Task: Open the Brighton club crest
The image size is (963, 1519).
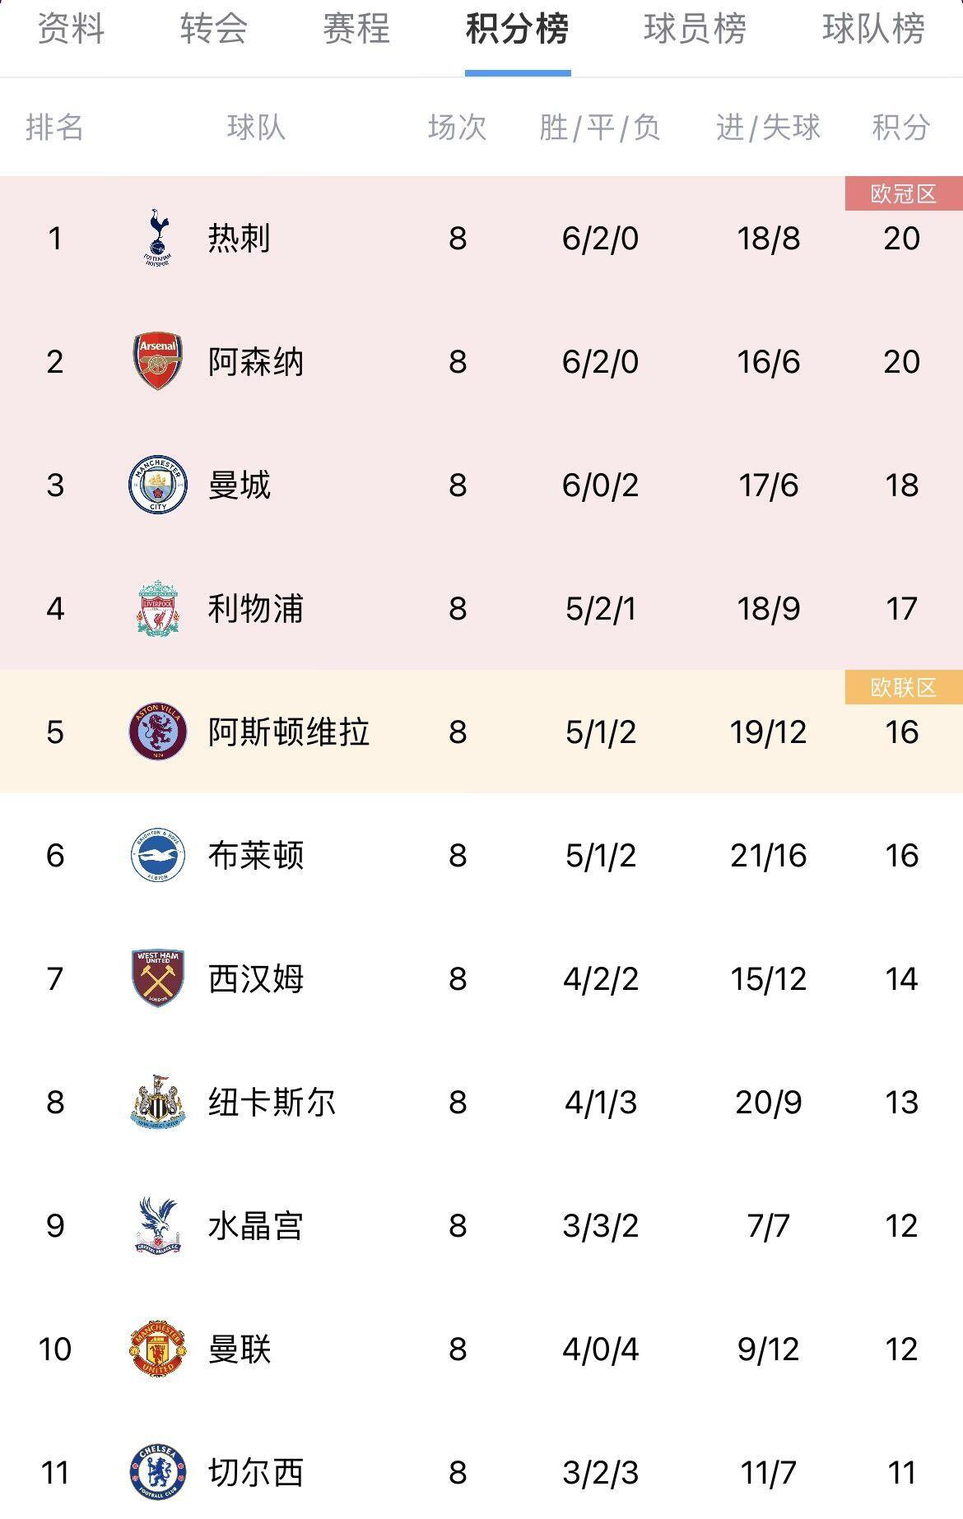Action: tap(158, 855)
